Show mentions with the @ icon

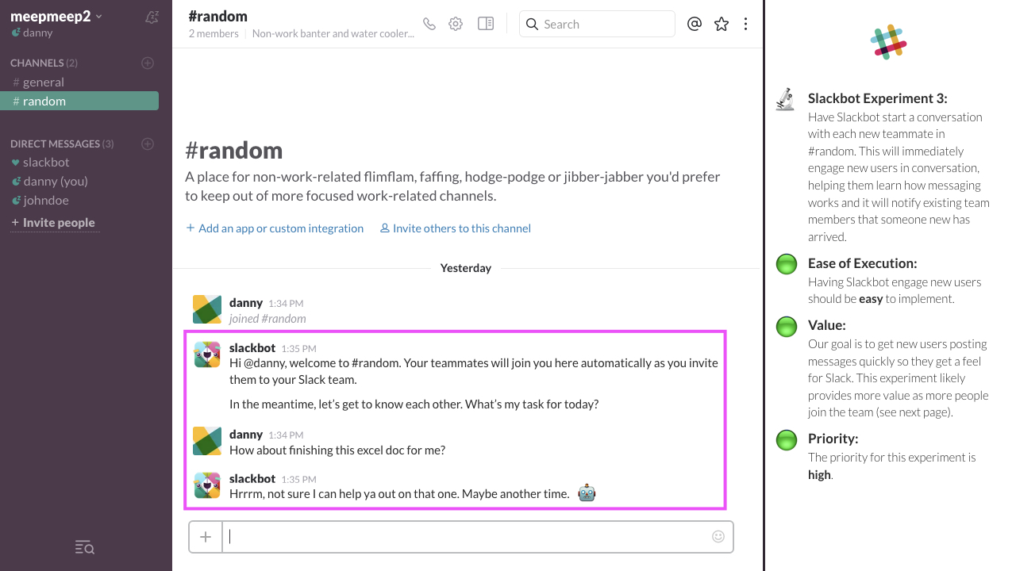point(695,24)
